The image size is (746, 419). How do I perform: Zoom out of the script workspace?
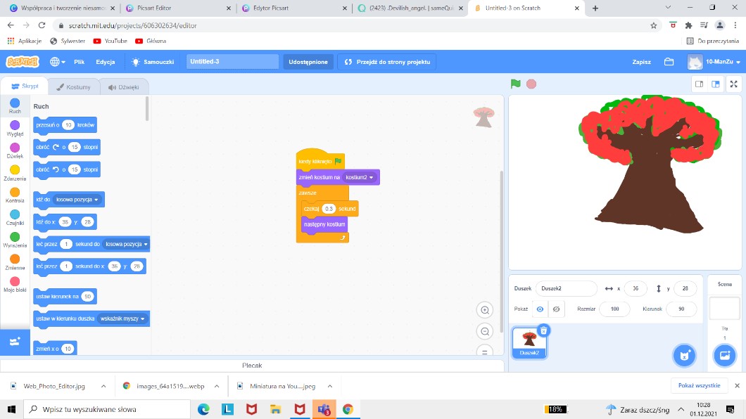[484, 331]
